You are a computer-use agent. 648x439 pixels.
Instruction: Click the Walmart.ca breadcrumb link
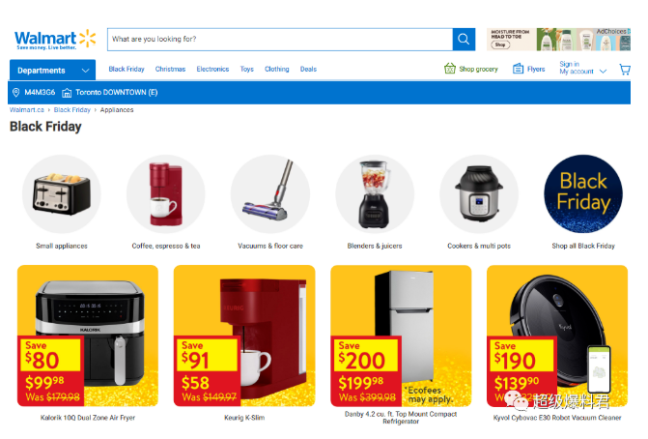point(26,110)
